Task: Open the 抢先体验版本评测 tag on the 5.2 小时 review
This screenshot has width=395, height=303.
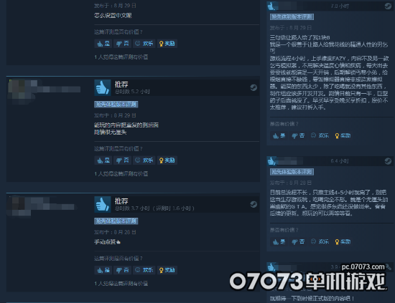Action: click(116, 105)
